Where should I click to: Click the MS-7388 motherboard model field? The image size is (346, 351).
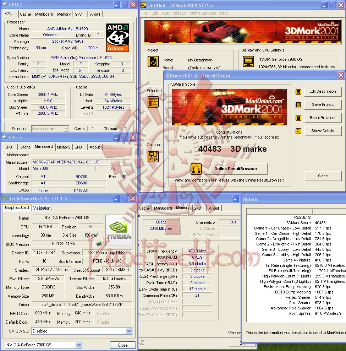pos(63,168)
